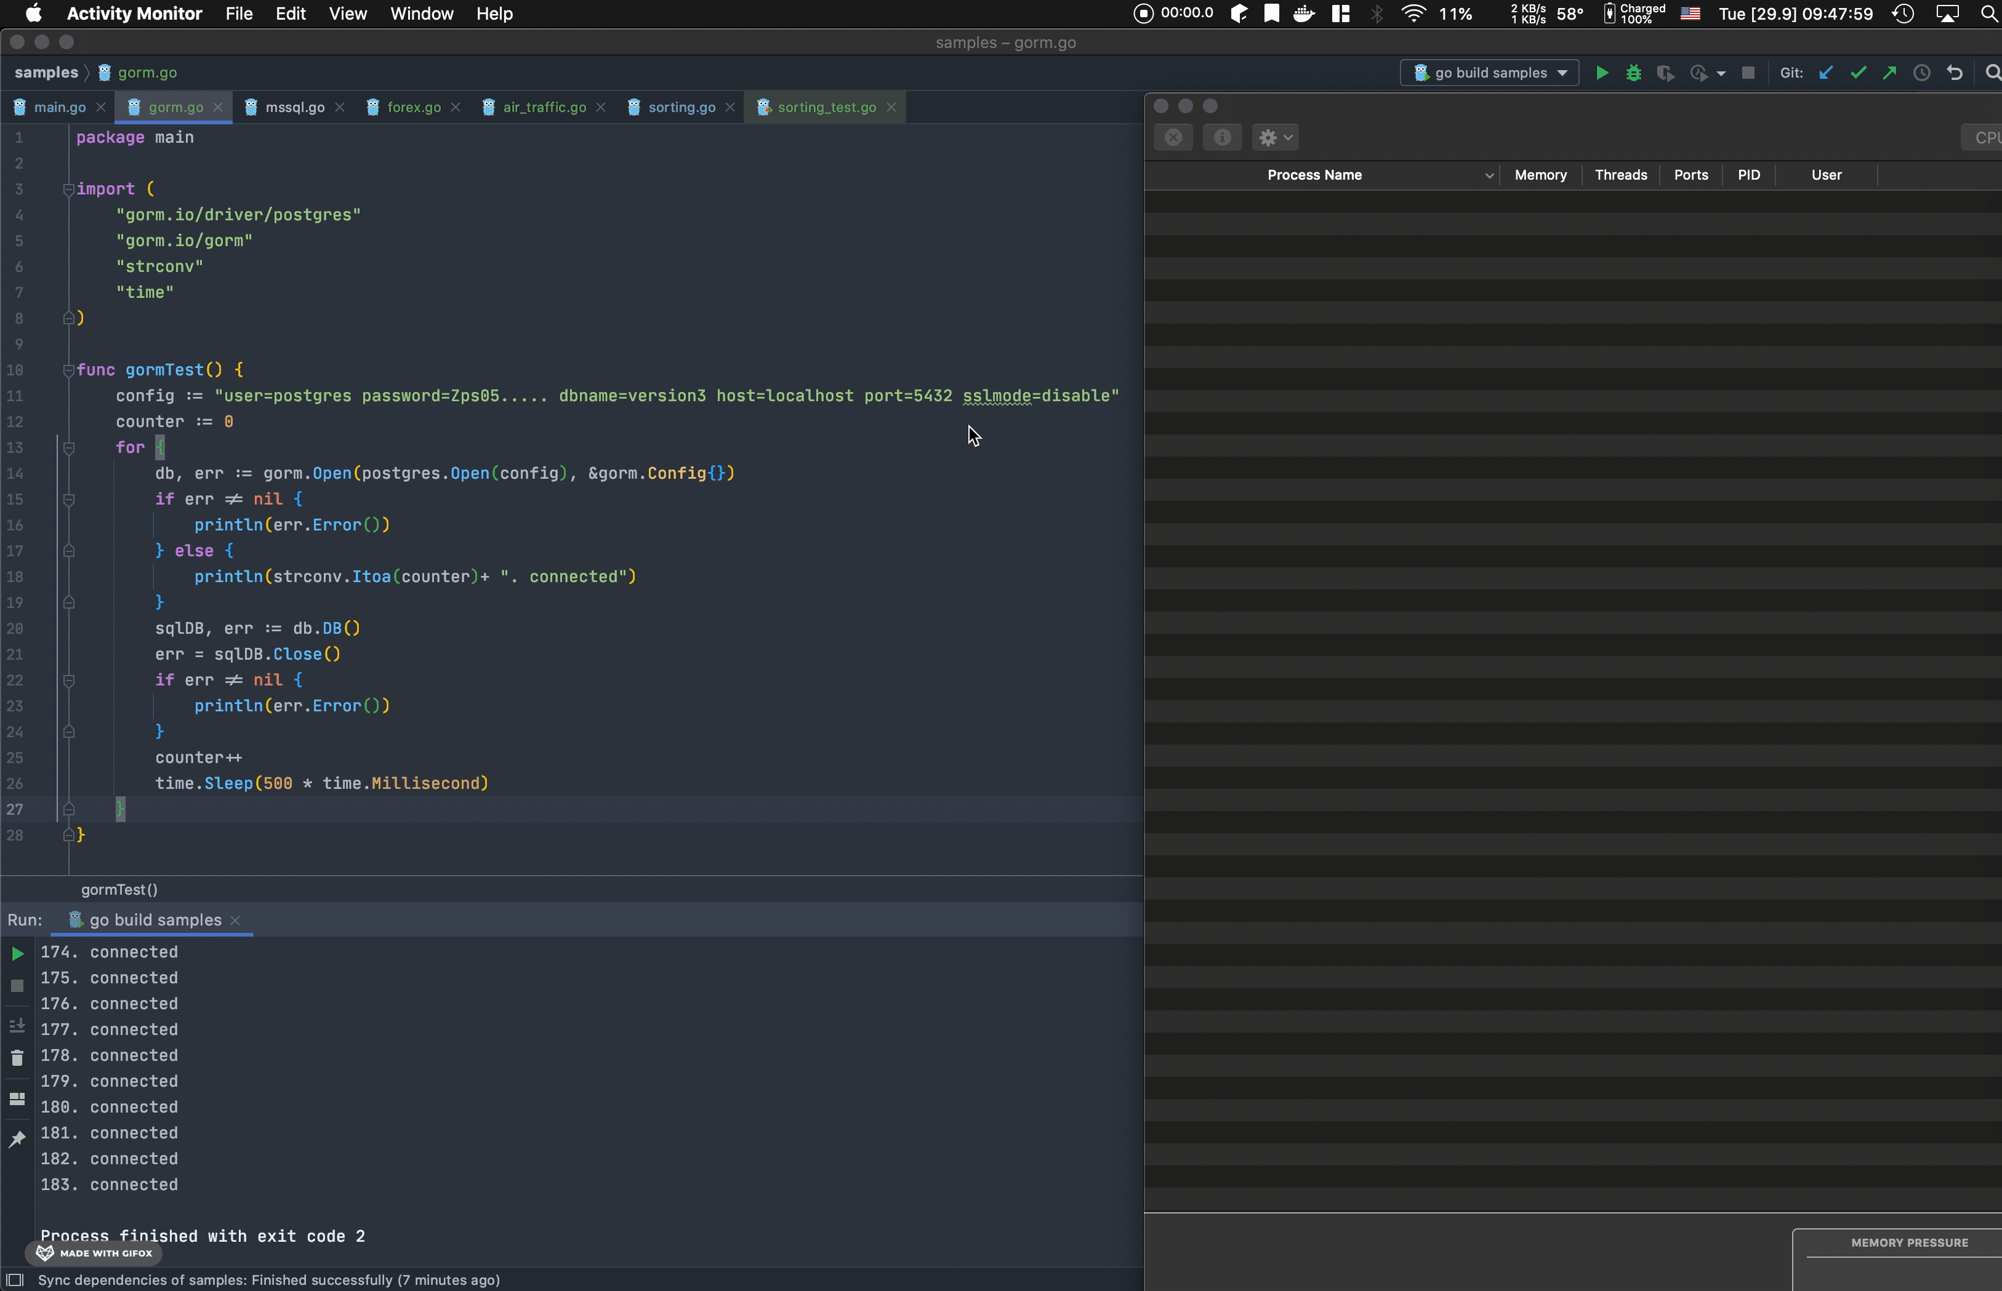Run with Coverage shield icon
Image resolution: width=2002 pixels, height=1291 pixels.
click(1665, 73)
